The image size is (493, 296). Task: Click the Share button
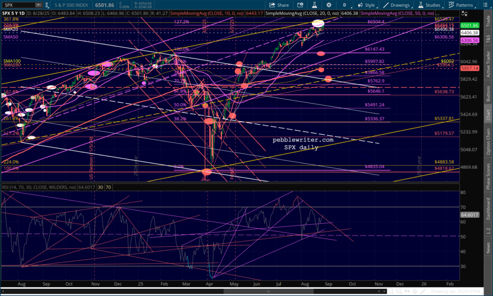(279, 5)
